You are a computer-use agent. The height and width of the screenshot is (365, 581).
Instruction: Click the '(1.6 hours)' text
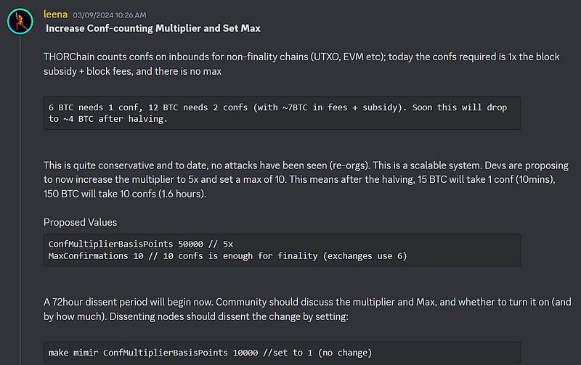(x=182, y=194)
